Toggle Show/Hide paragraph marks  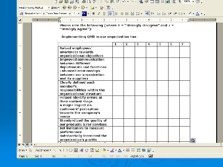click(180, 2)
